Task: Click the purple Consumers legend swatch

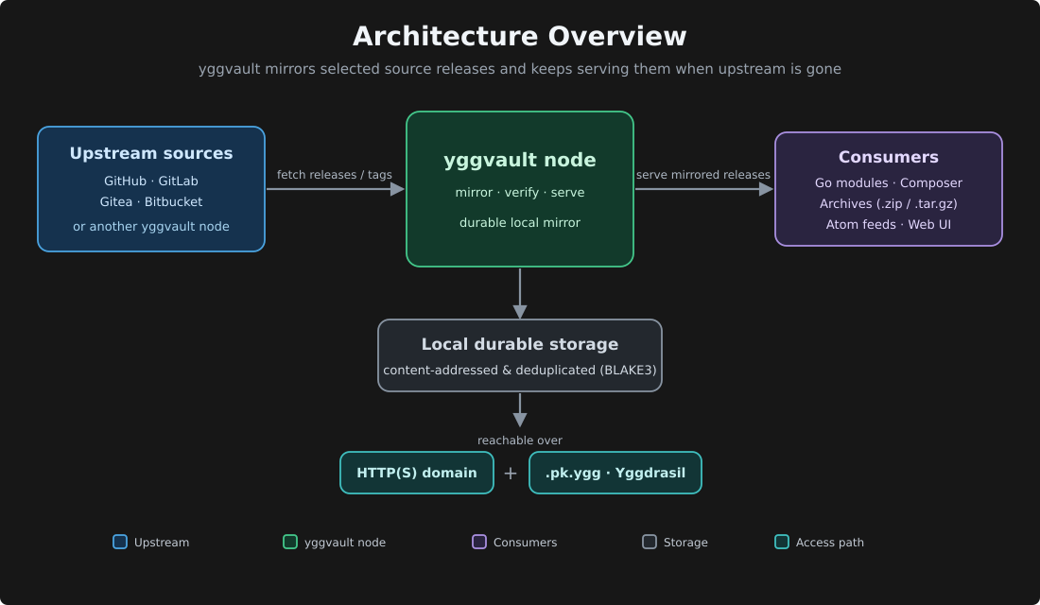Action: click(x=479, y=542)
